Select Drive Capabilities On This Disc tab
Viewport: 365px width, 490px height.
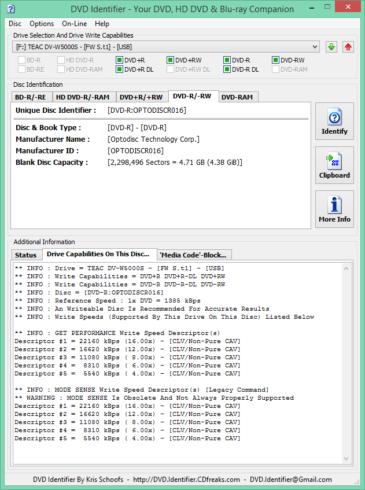98,254
